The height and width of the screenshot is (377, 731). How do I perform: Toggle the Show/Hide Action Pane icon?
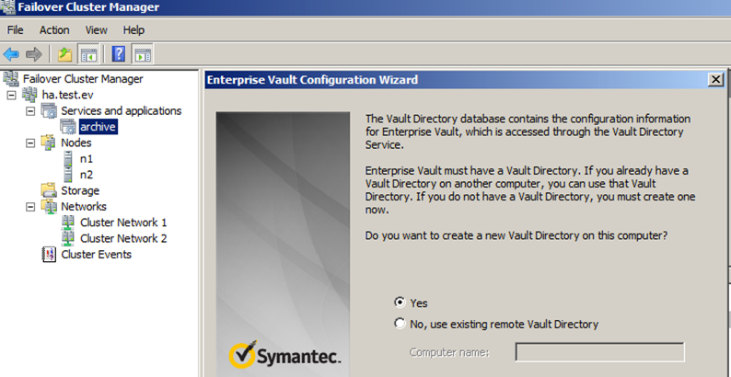click(142, 54)
